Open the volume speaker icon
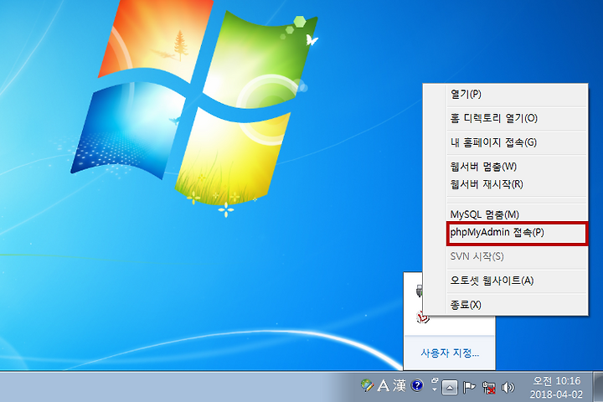603x402 pixels. 508,388
